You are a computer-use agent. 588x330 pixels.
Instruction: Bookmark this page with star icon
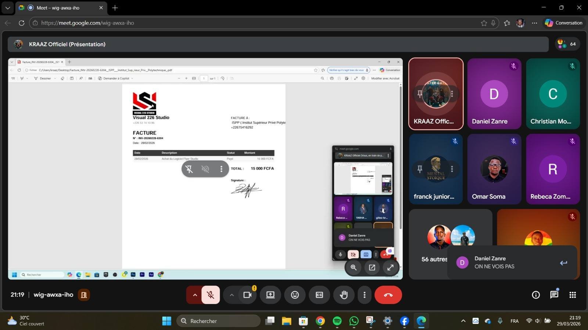pyautogui.click(x=484, y=23)
